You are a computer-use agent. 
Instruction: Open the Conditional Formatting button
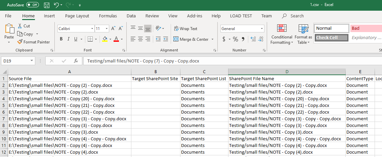(282, 34)
